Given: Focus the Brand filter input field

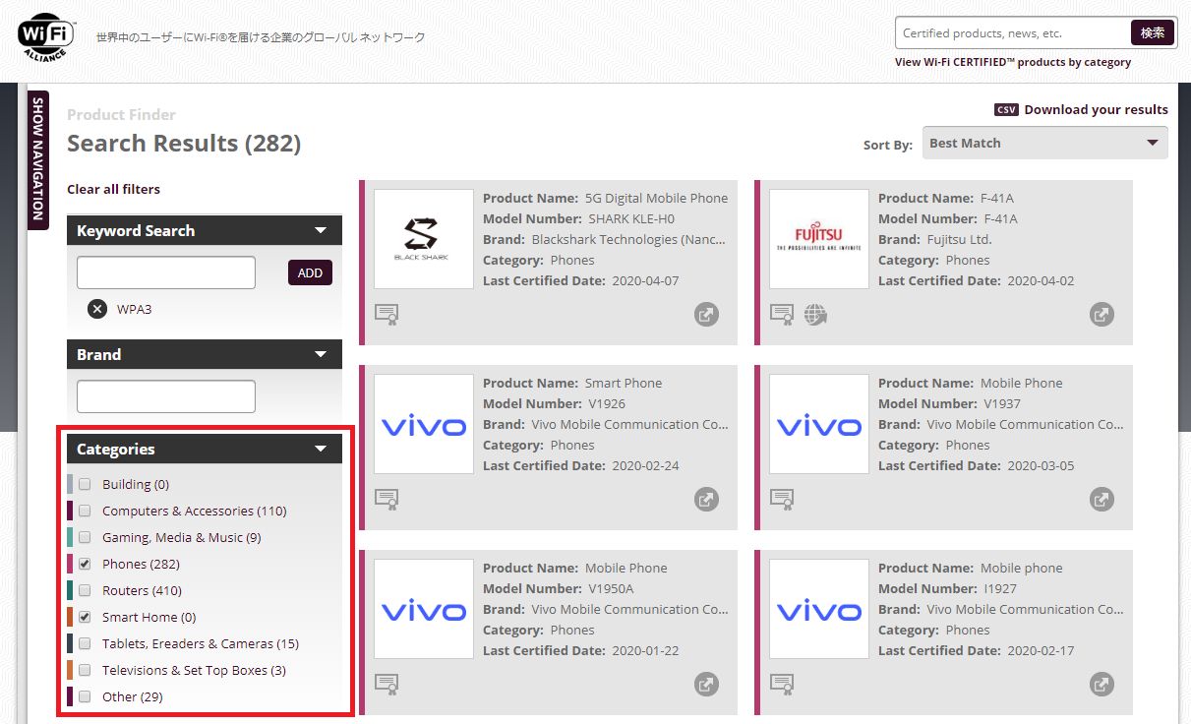Looking at the screenshot, I should coord(166,396).
